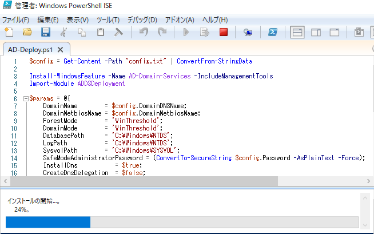Run selection toolbar icon
374x234 pixels.
point(204,32)
